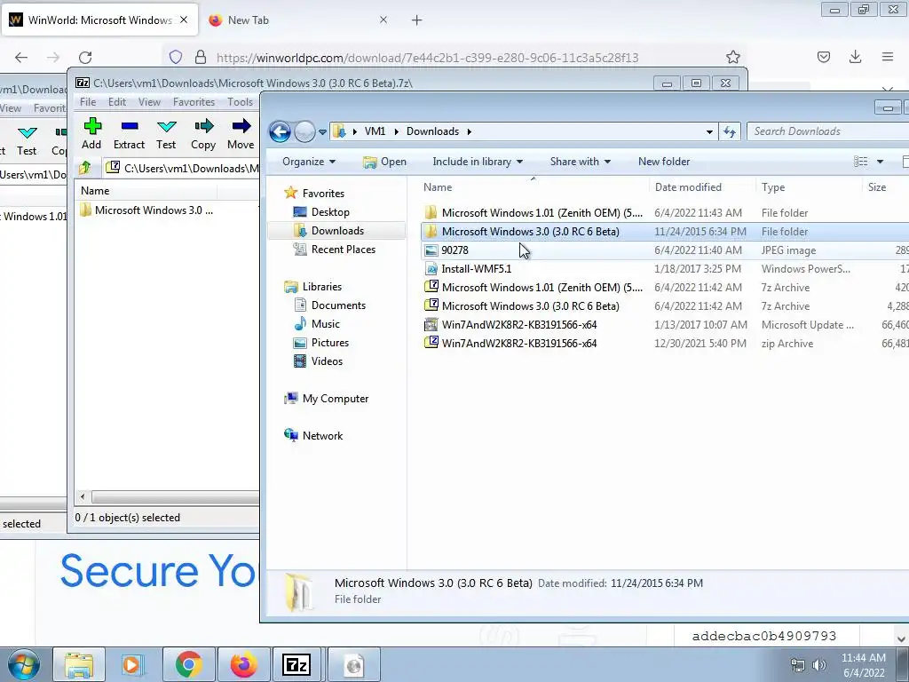The height and width of the screenshot is (682, 909).
Task: Open 7-Zip File menu
Action: click(x=88, y=102)
